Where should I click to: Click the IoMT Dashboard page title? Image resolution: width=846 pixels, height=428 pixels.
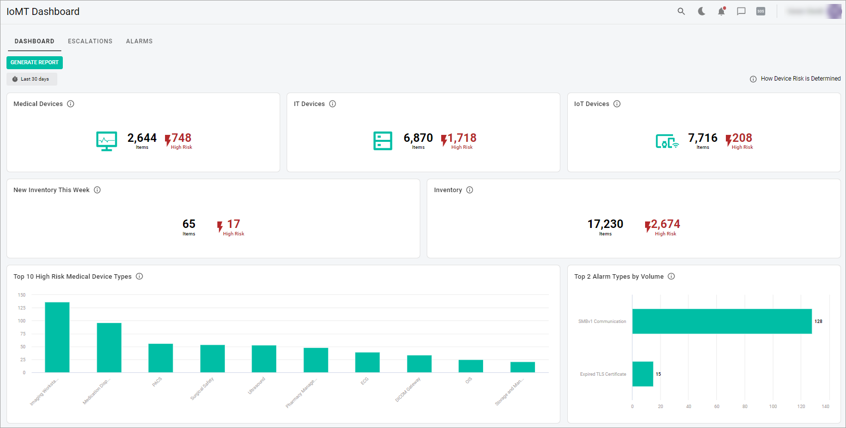click(43, 11)
